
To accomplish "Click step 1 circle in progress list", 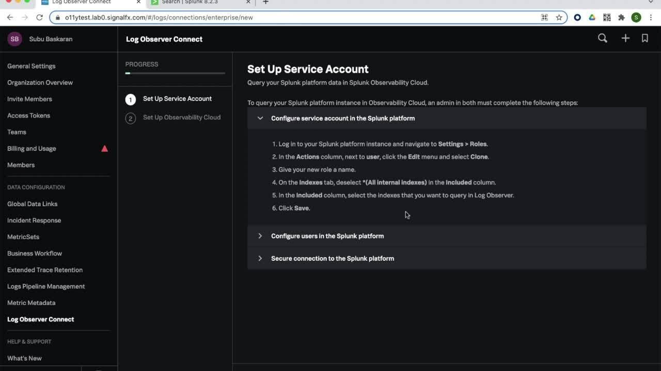I will [131, 99].
